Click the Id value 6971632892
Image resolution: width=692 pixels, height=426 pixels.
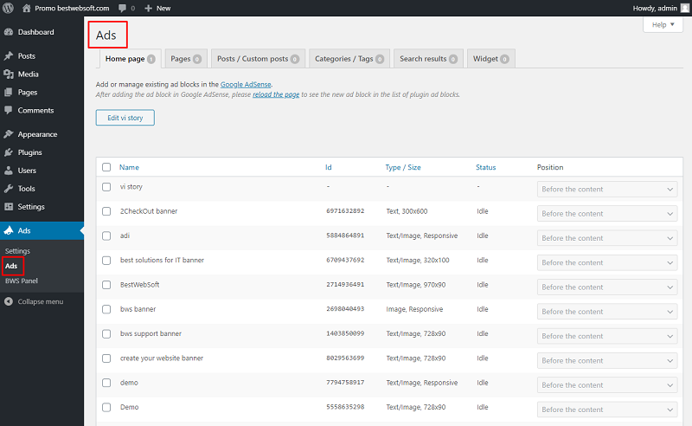coord(345,211)
